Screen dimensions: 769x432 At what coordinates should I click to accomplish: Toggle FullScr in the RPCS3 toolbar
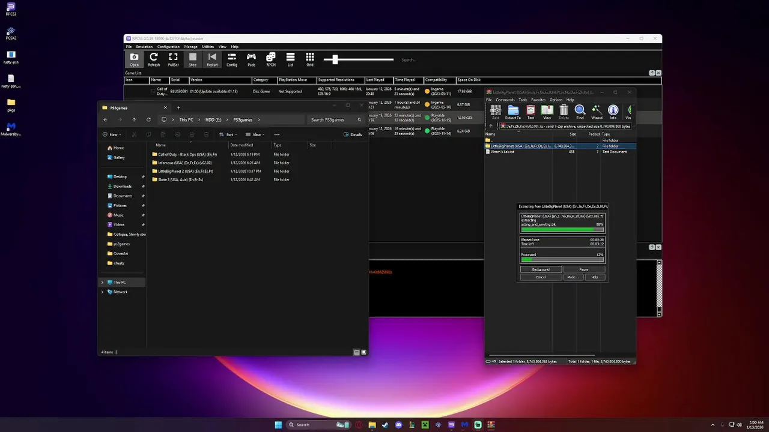(173, 59)
